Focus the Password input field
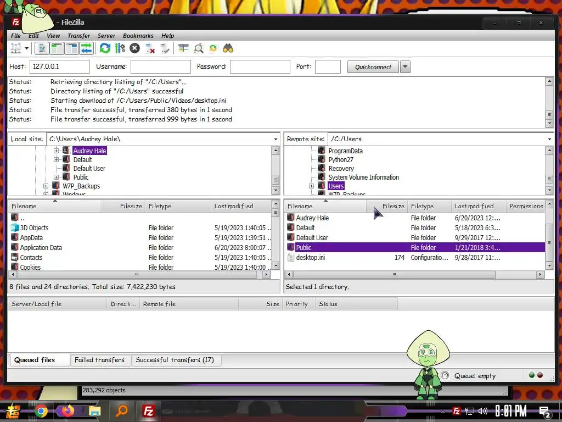The height and width of the screenshot is (422, 562). click(260, 66)
